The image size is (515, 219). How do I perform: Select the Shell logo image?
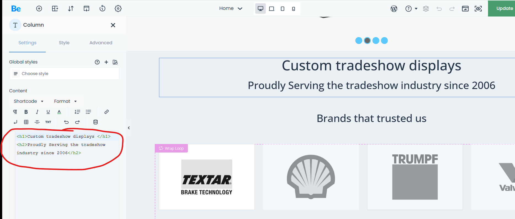click(x=311, y=177)
